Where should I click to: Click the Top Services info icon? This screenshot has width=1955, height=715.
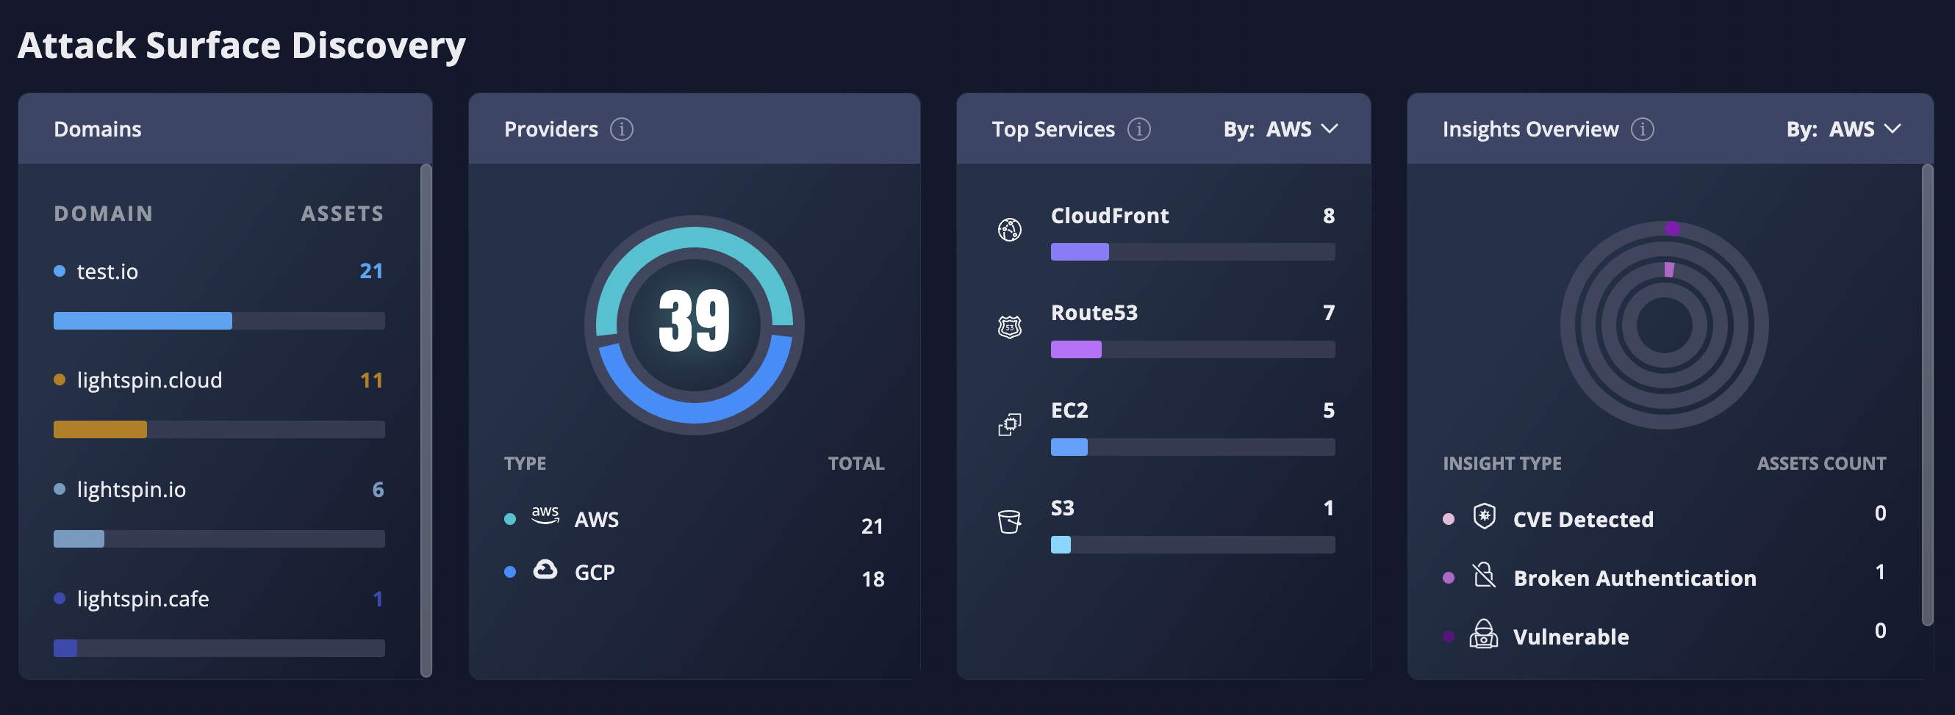tap(1138, 130)
